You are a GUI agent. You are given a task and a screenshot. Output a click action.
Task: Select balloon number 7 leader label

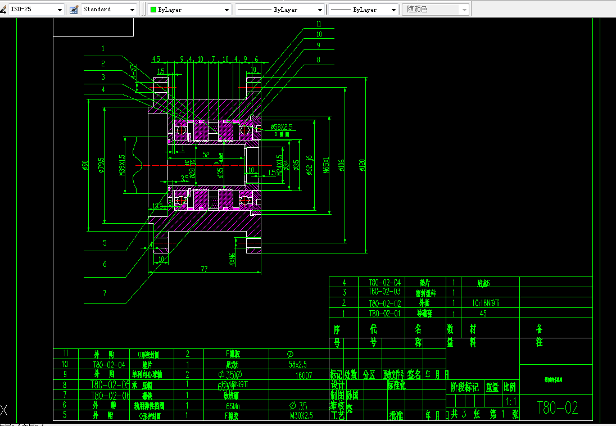pos(105,293)
